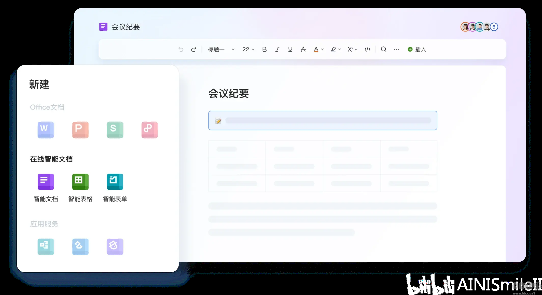The width and height of the screenshot is (542, 295).
Task: Toggle underline formatting
Action: point(290,49)
